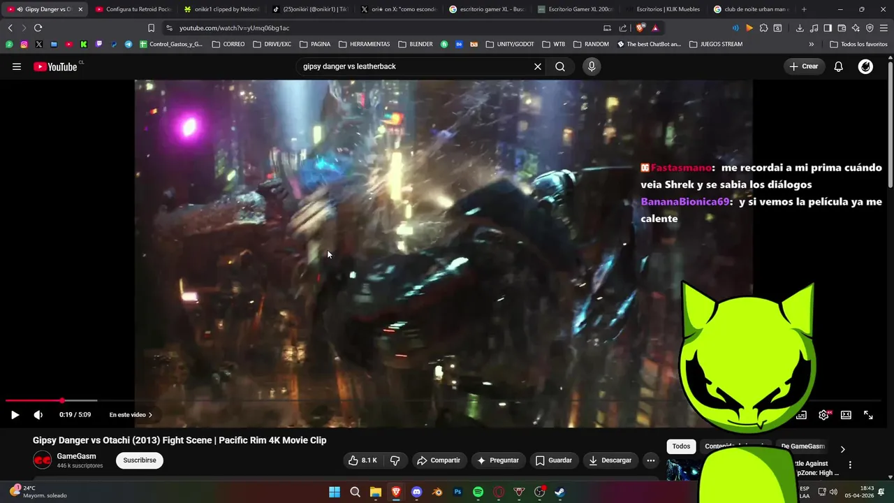Toggle theater mode on the player
This screenshot has height=503, width=894.
point(846,415)
